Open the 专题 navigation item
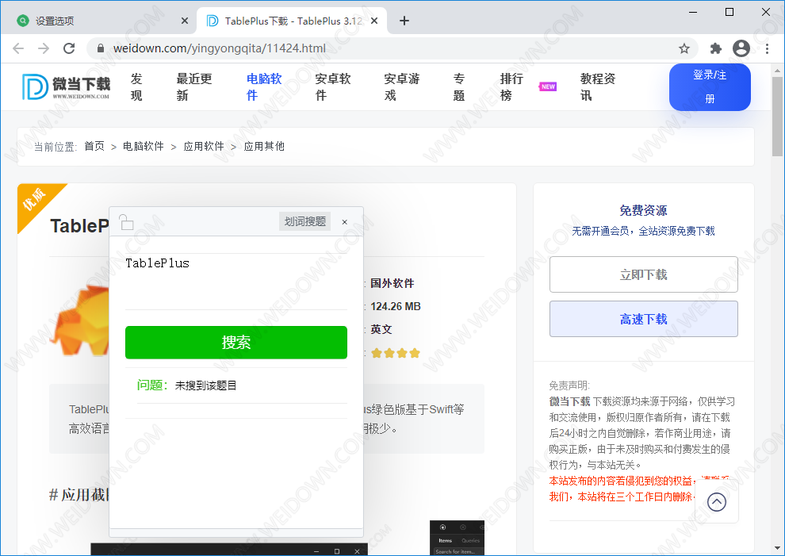785x556 pixels. click(459, 86)
